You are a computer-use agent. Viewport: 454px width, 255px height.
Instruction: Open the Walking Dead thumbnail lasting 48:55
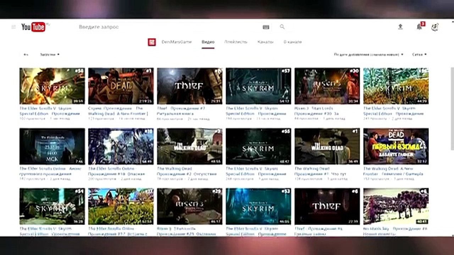[x=190, y=146]
